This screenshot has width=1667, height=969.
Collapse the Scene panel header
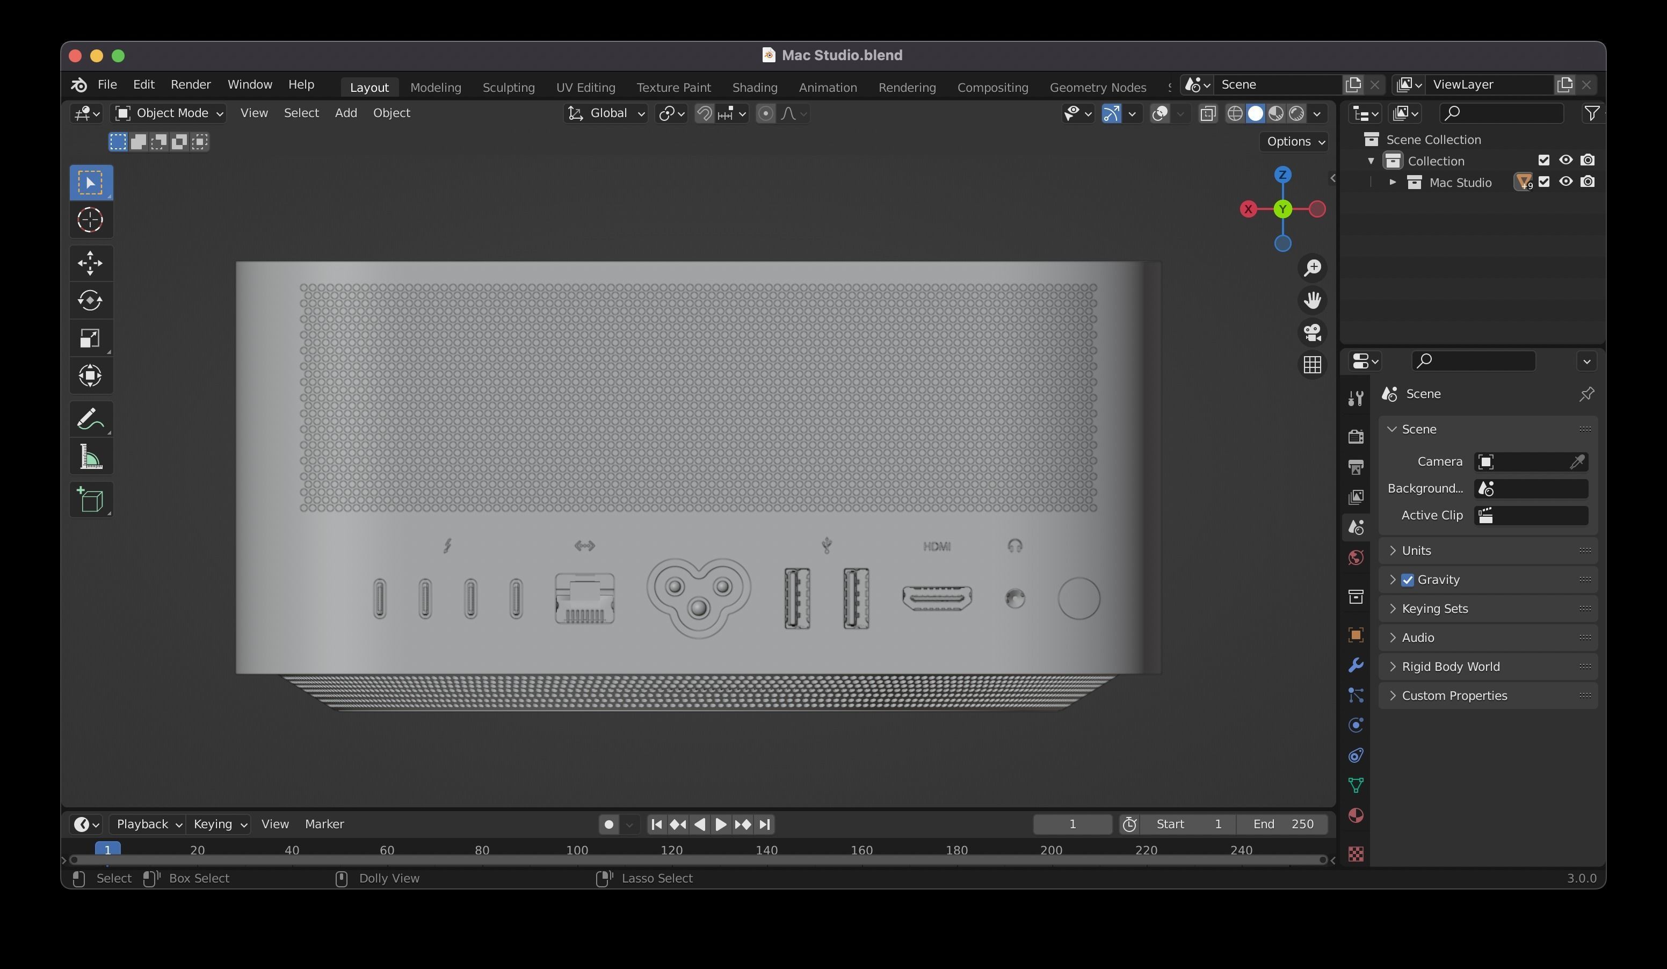(1488, 430)
